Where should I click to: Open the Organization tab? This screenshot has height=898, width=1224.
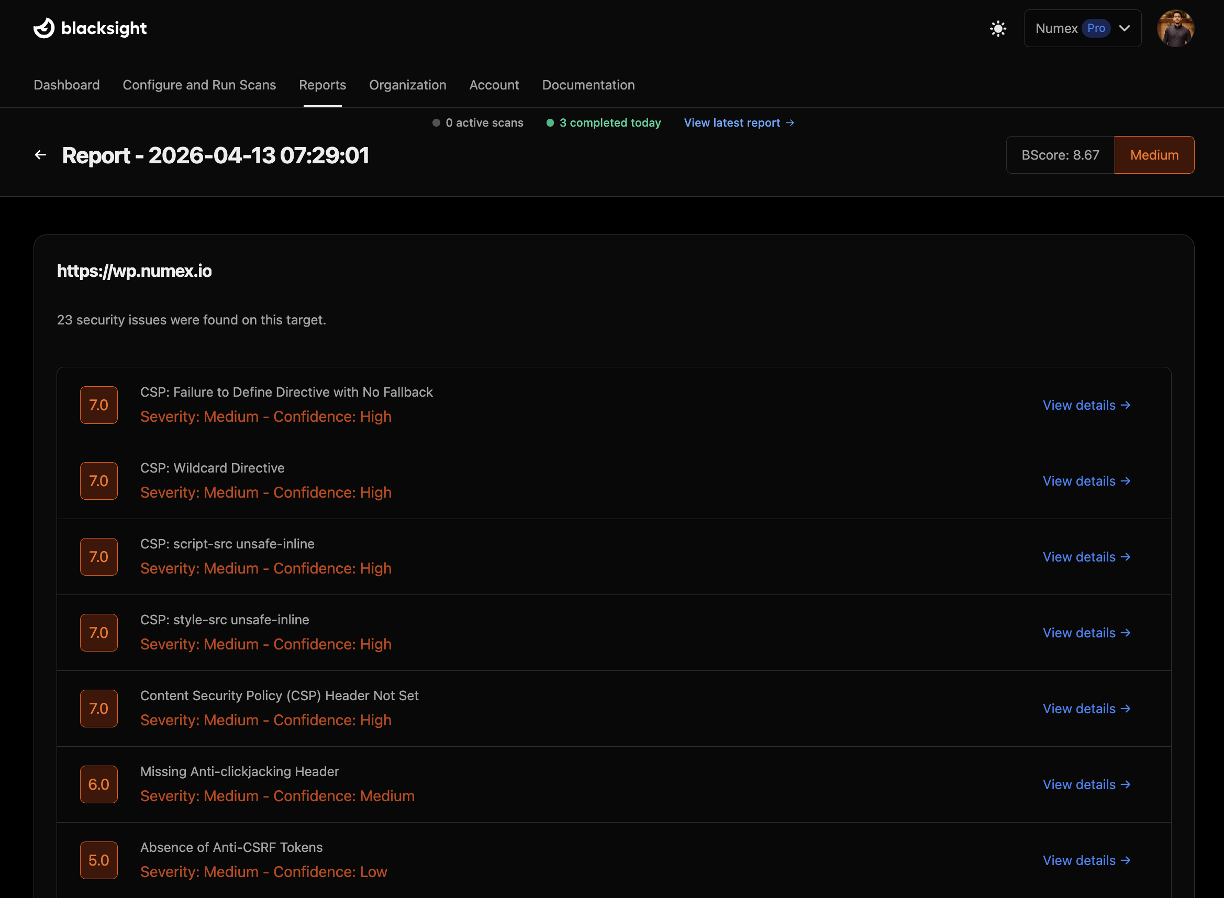pyautogui.click(x=407, y=85)
